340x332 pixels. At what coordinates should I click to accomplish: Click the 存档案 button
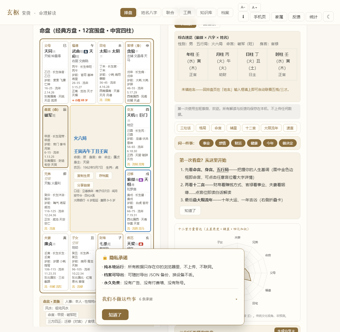click(104, 176)
